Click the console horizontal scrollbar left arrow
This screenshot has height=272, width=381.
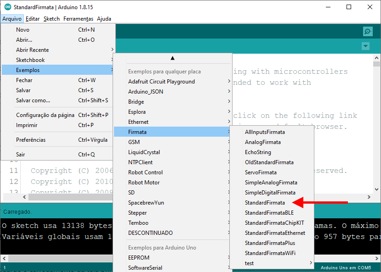[4, 258]
